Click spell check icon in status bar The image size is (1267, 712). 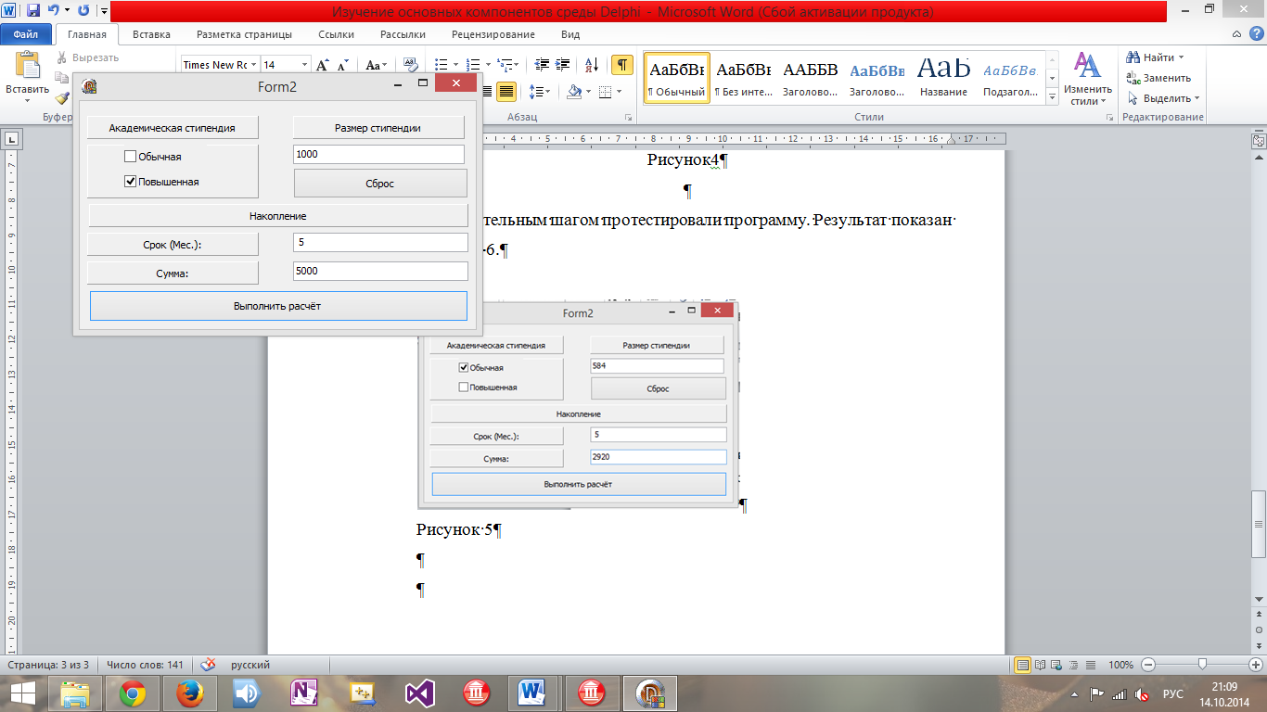point(209,665)
